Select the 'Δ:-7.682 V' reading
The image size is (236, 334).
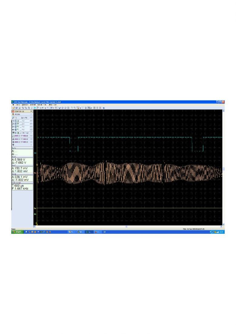(x=19, y=162)
